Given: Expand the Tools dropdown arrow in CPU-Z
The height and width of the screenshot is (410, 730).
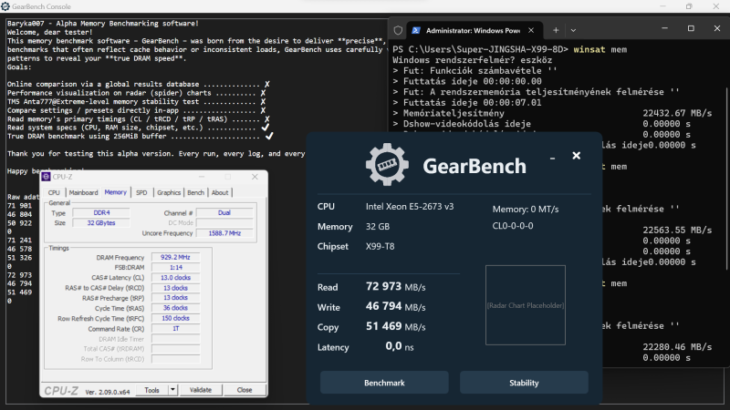Looking at the screenshot, I should pos(172,390).
